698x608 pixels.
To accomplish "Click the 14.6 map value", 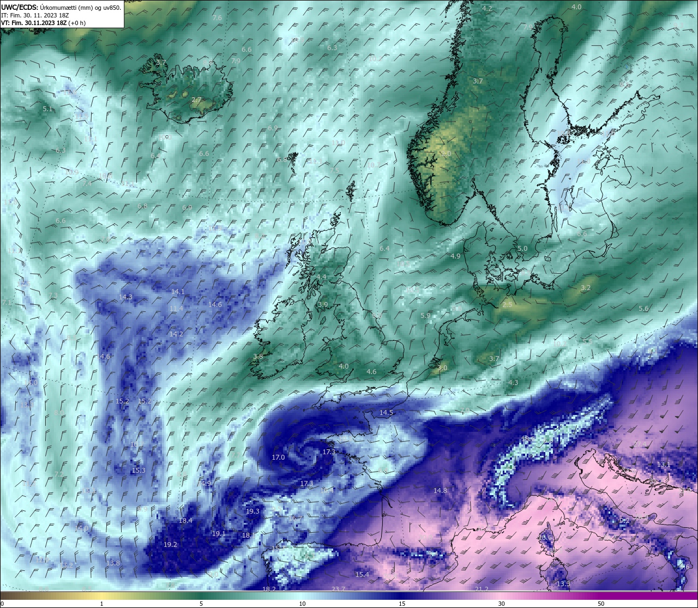I will [215, 304].
